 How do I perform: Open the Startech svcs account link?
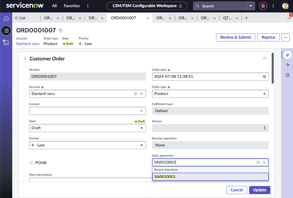click(x=28, y=44)
